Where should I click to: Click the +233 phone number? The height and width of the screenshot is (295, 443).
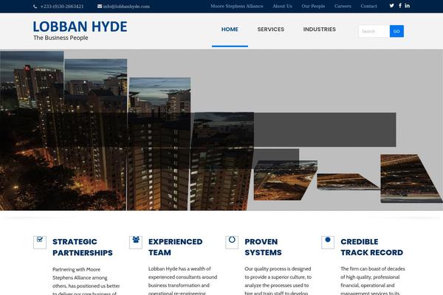coord(62,7)
